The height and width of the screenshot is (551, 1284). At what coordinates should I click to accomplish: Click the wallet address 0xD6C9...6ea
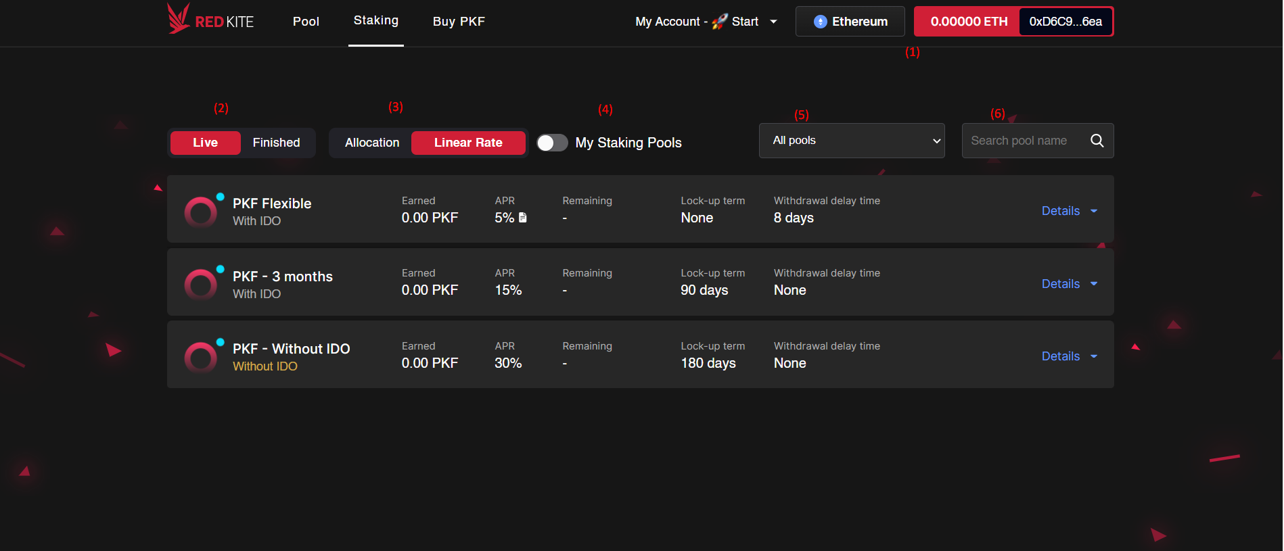(x=1065, y=22)
